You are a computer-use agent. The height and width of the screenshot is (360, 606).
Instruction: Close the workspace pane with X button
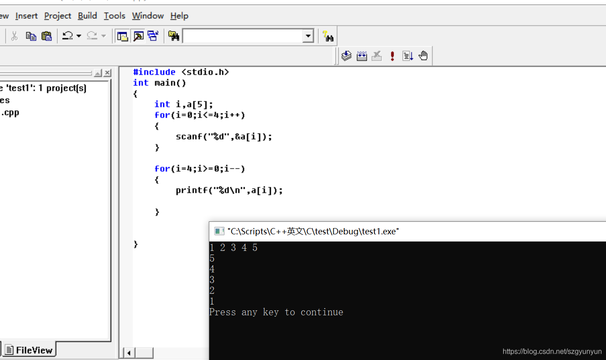pos(108,73)
